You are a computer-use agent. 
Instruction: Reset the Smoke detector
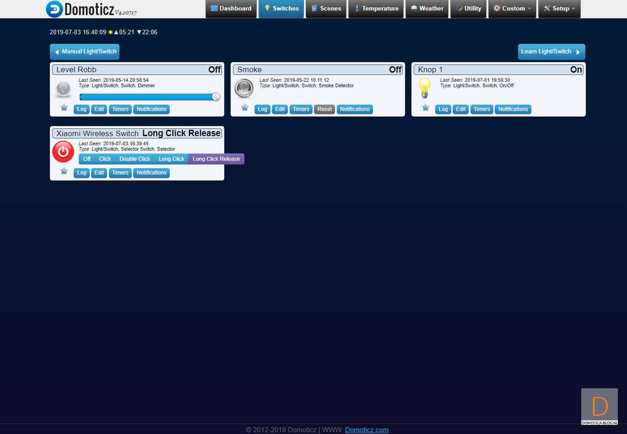(x=325, y=109)
